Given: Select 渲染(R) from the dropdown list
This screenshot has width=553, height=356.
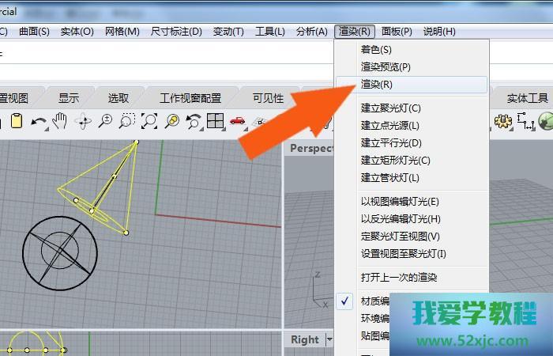Looking at the screenshot, I should coord(377,85).
